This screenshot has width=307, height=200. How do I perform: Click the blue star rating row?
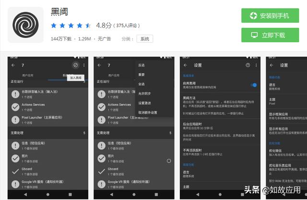tap(71, 25)
